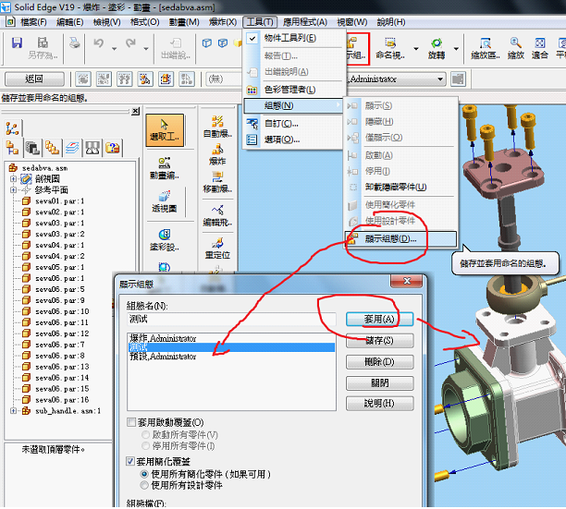Expand the sub_handle.asm:1 tree node
This screenshot has height=509, width=566.
click(x=13, y=410)
